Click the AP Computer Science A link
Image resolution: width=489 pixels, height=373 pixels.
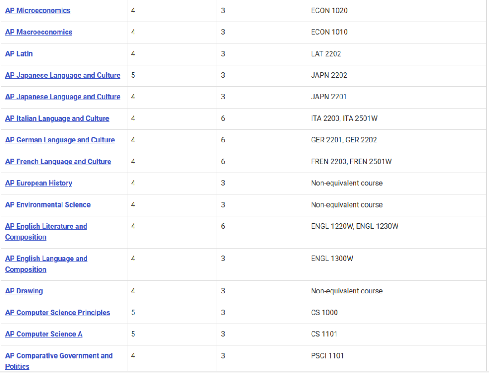(x=44, y=334)
